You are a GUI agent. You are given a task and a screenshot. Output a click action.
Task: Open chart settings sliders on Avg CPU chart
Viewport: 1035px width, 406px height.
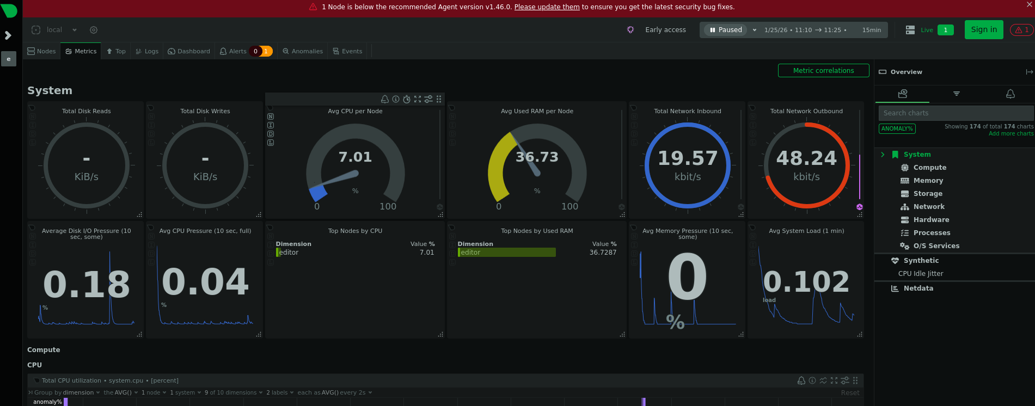tap(428, 99)
